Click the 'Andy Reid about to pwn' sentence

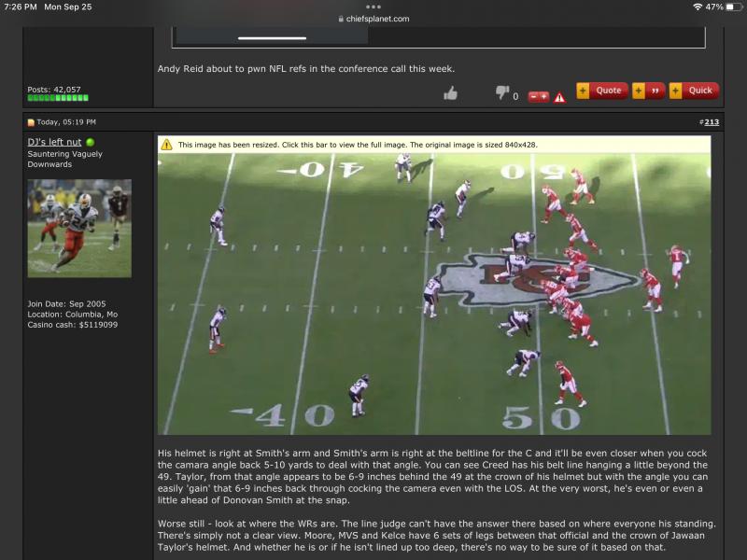306,68
